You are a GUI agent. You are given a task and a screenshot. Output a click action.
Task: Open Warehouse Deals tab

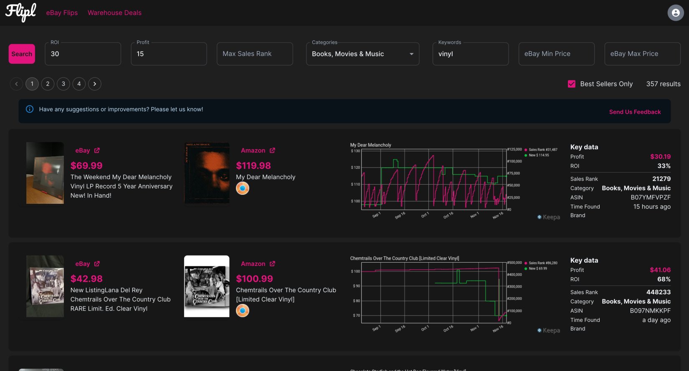point(114,13)
